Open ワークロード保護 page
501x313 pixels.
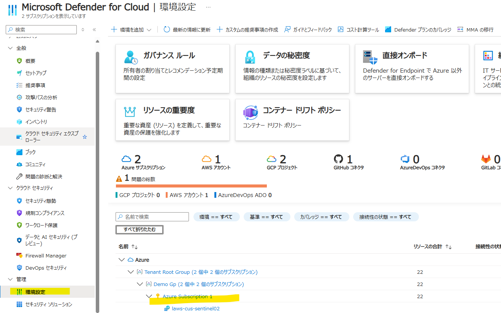click(41, 225)
